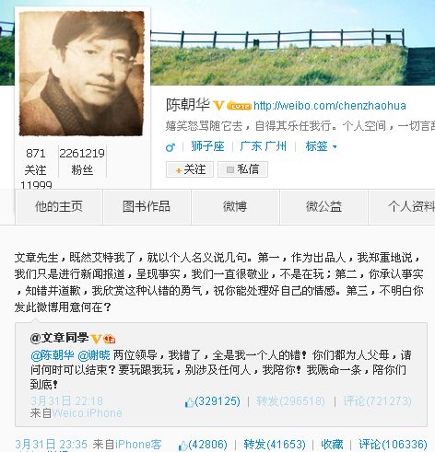435x452 pixels.
Task: Click the verified V badge beside 文章同學
Action: pyautogui.click(x=96, y=339)
